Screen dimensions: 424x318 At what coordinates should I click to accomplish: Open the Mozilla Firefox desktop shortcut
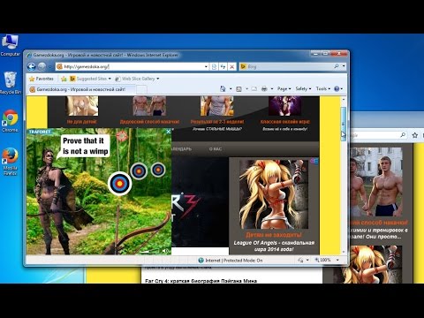pos(10,162)
